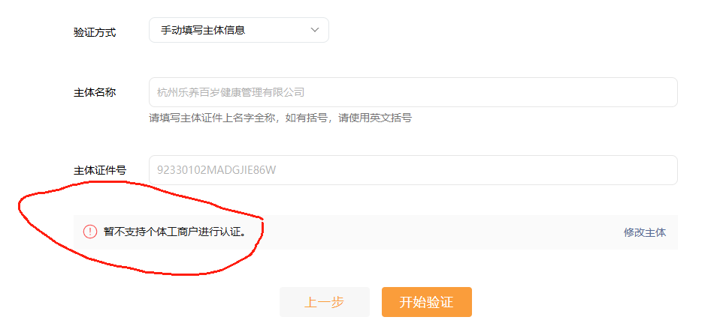
Task: Click the placeholder 杭州乐养百岁健康管理有限公司 text
Action: click(x=231, y=92)
